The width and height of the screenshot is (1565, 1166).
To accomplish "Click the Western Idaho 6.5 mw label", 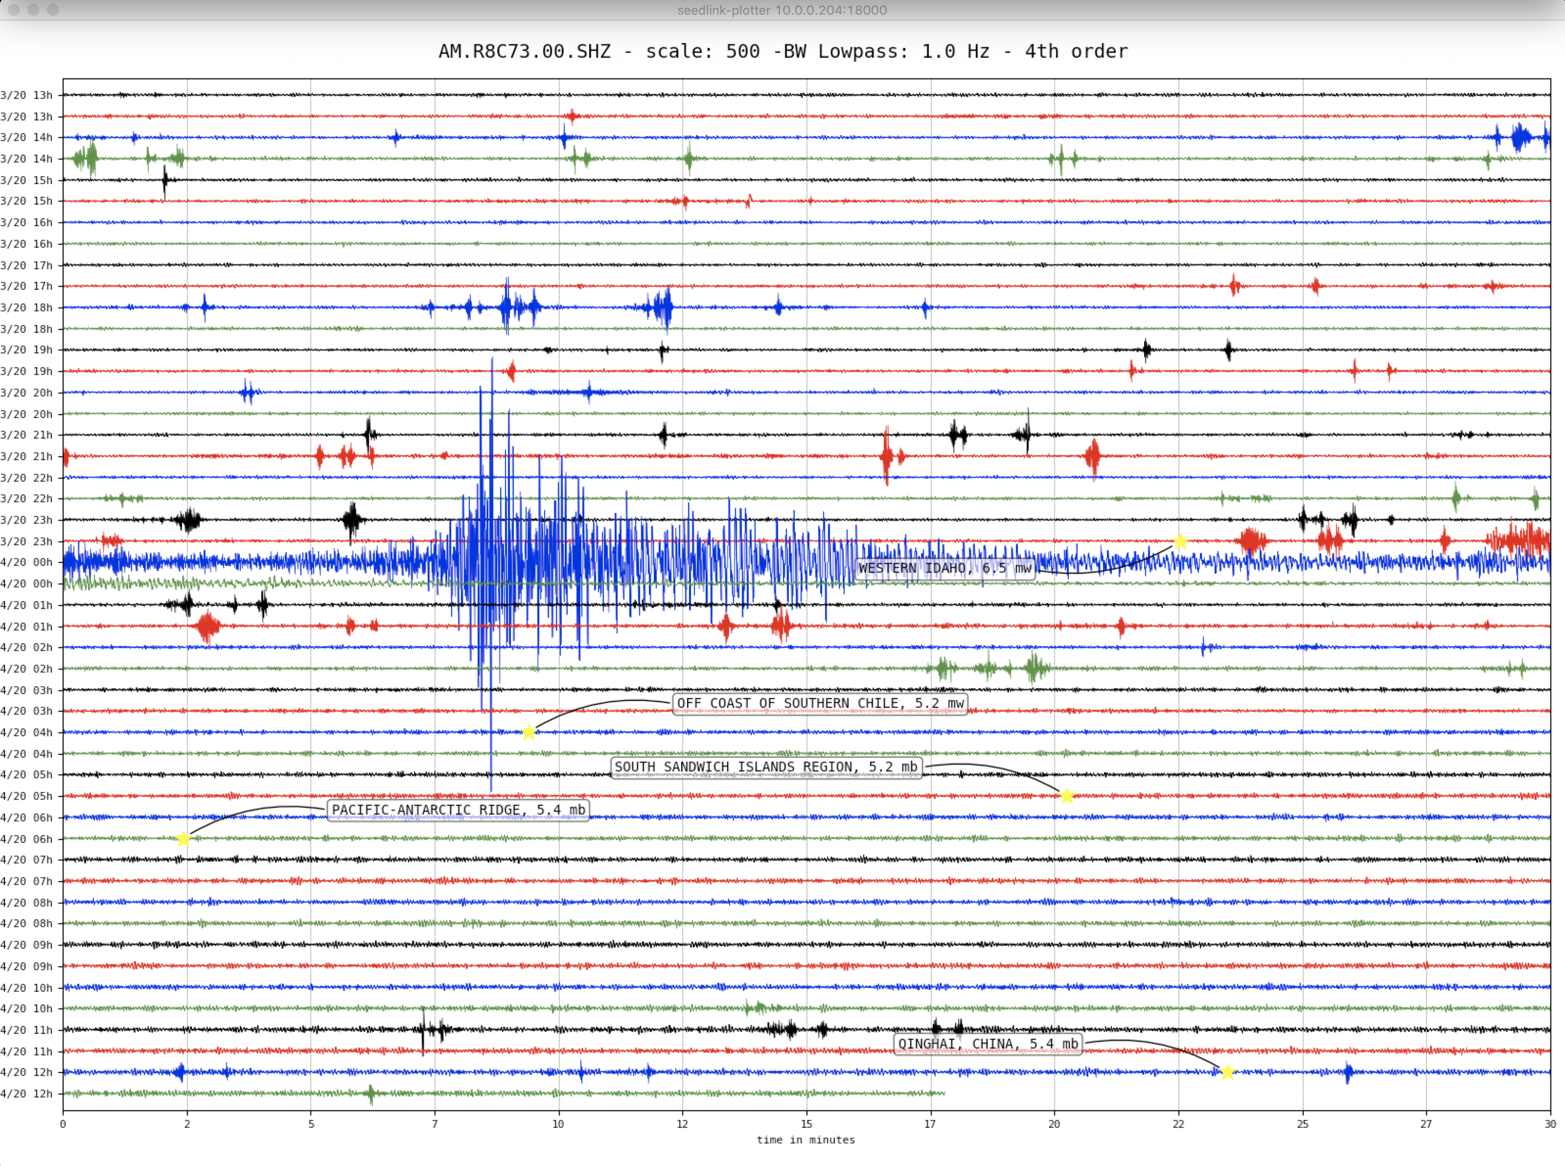I will click(945, 569).
